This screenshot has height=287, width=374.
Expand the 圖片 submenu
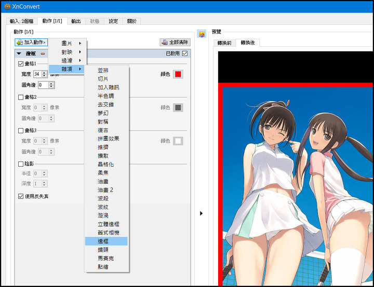click(x=67, y=44)
